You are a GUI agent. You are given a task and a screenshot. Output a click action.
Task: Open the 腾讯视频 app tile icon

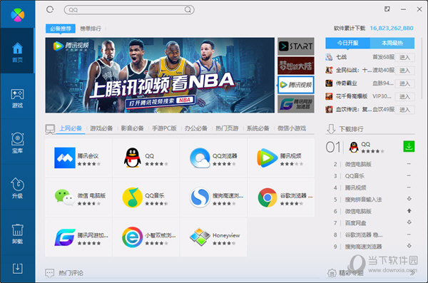[x=267, y=158]
